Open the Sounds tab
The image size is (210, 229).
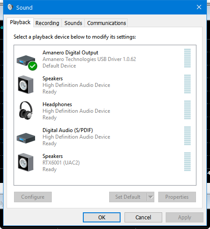(73, 23)
